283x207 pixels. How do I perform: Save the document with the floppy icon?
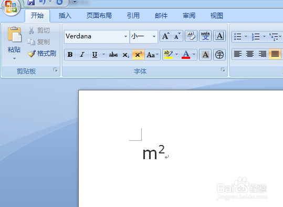click(31, 2)
